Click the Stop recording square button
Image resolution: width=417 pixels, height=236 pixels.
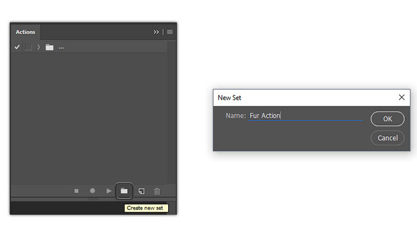click(76, 191)
